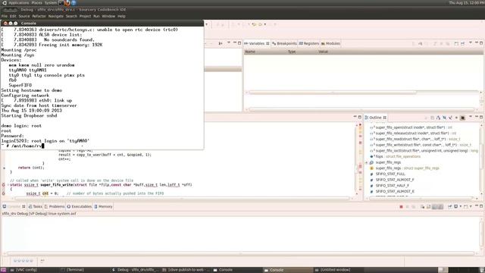Click the date and time in top panel

tap(466, 3)
